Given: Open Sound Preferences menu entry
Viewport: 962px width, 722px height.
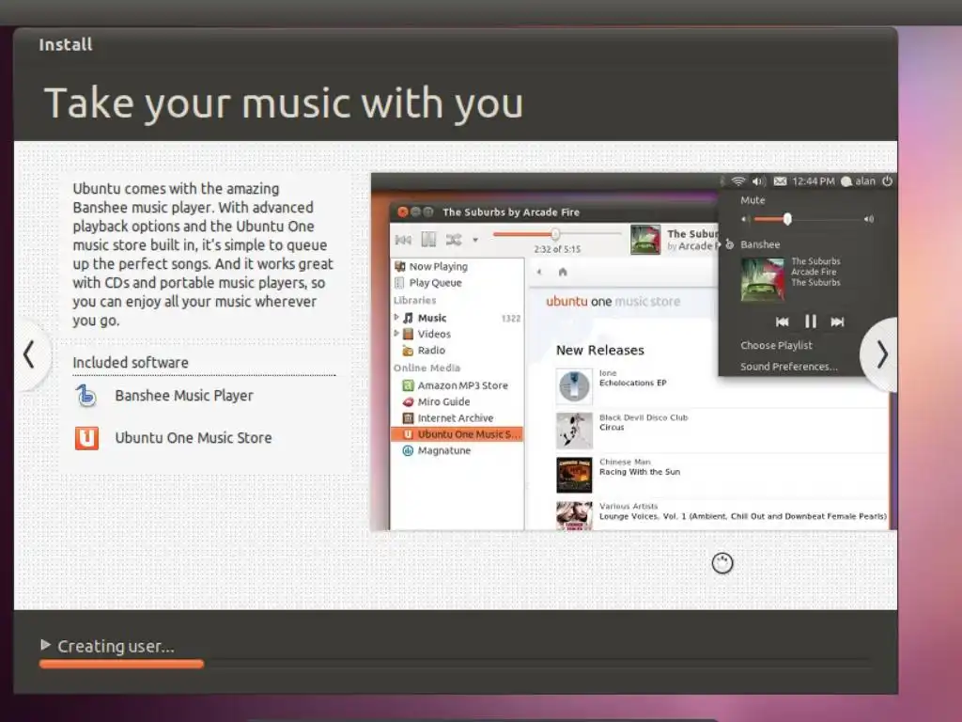Looking at the screenshot, I should click(x=788, y=367).
